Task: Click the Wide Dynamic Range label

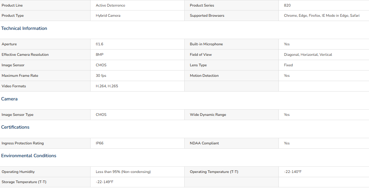Action: click(208, 115)
